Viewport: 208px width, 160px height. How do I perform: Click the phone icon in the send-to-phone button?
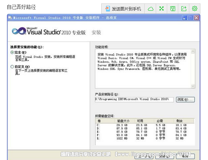(x=107, y=9)
